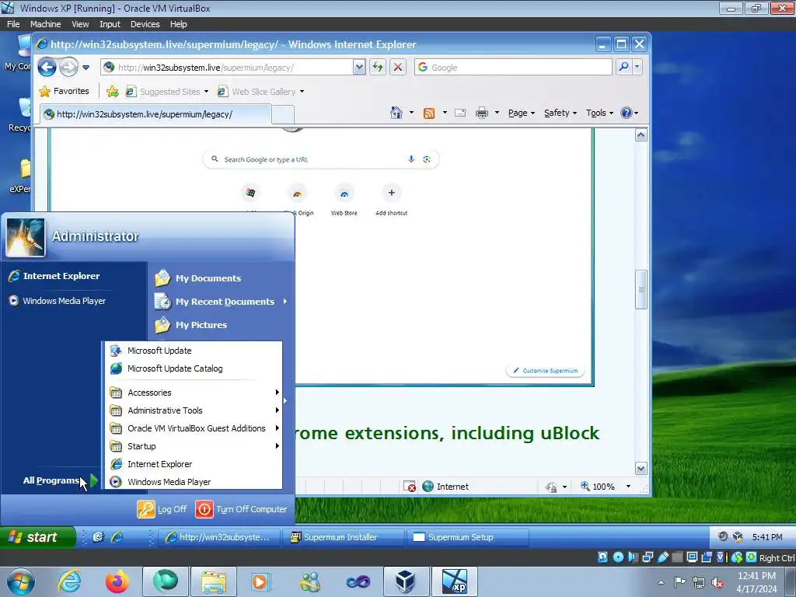The height and width of the screenshot is (597, 796).
Task: Click the microphone icon in Supermium search box
Action: tap(411, 159)
